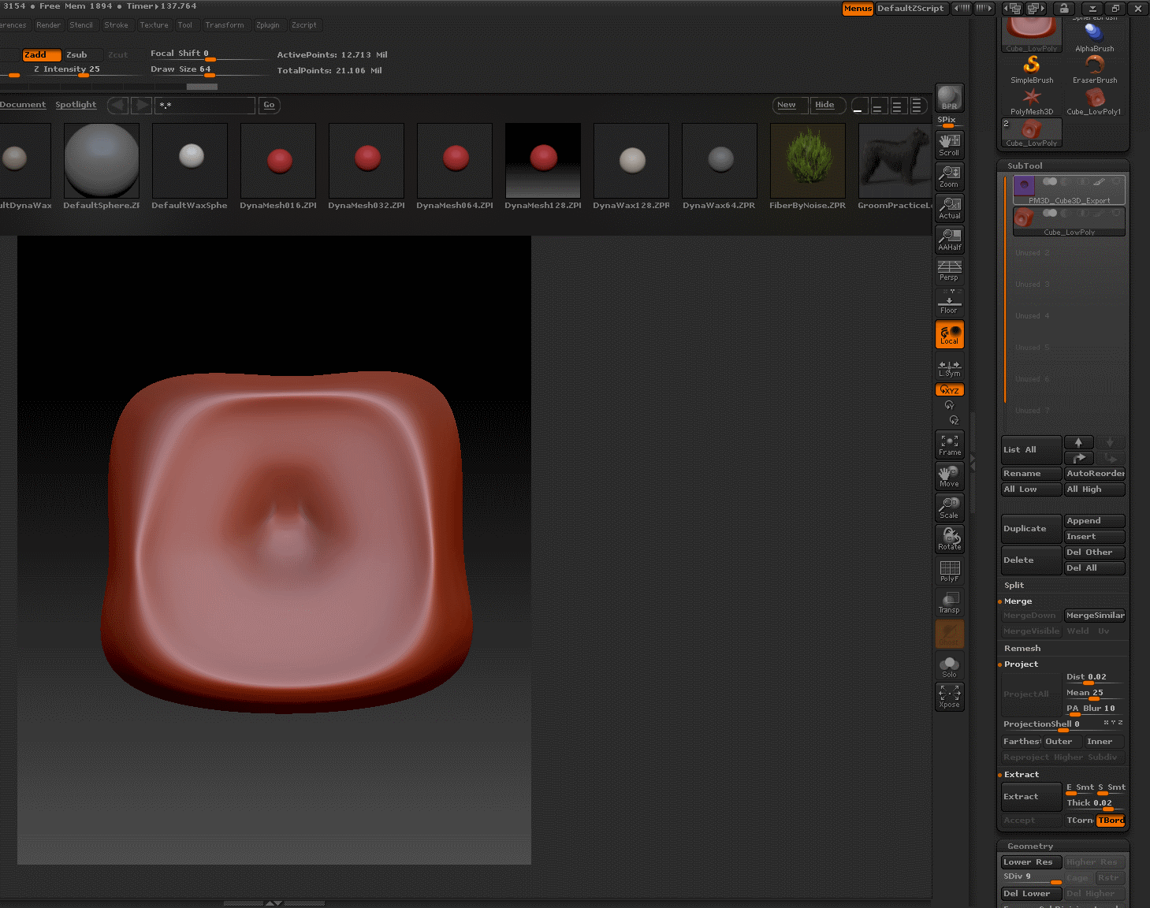Click the Zoom canvas icon
Viewport: 1150px width, 908px height.
coord(949,176)
